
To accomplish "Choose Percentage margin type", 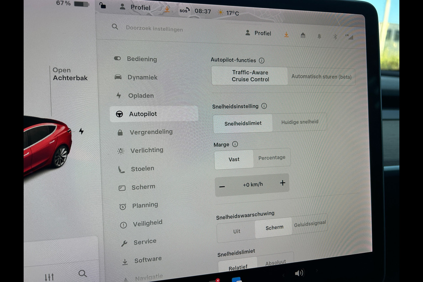I will pyautogui.click(x=272, y=158).
